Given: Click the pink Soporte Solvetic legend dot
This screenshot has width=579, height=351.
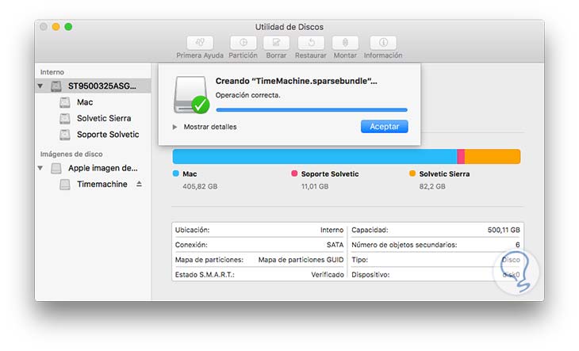Looking at the screenshot, I should coord(294,174).
